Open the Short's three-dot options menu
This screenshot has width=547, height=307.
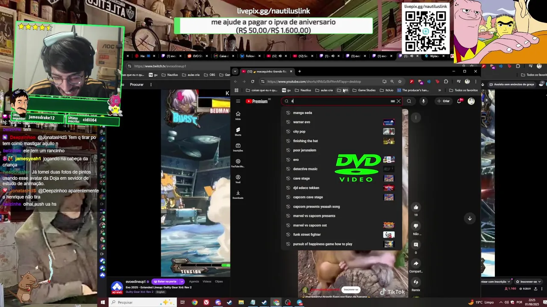[x=416, y=117]
